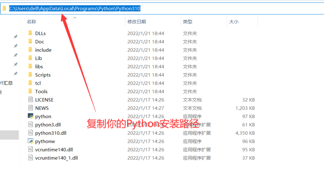Select the Doc folder icon
This screenshot has width=324, height=171.
coord(30,41)
